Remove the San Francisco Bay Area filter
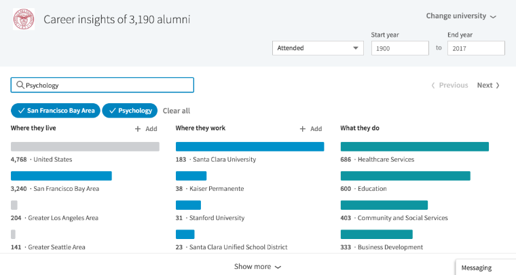Image resolution: width=516 pixels, height=275 pixels. (56, 111)
